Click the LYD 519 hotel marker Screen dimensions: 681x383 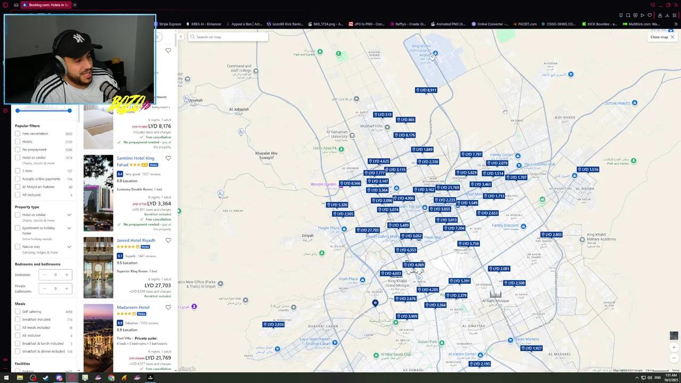[x=383, y=115]
